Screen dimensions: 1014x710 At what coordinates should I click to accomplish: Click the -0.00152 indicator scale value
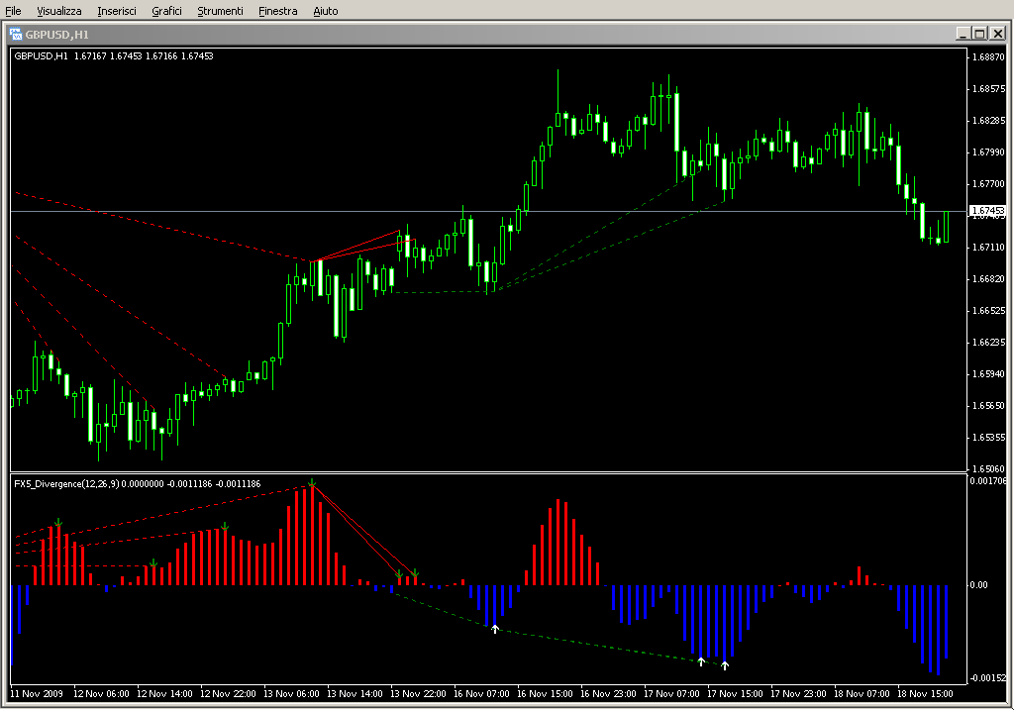988,677
